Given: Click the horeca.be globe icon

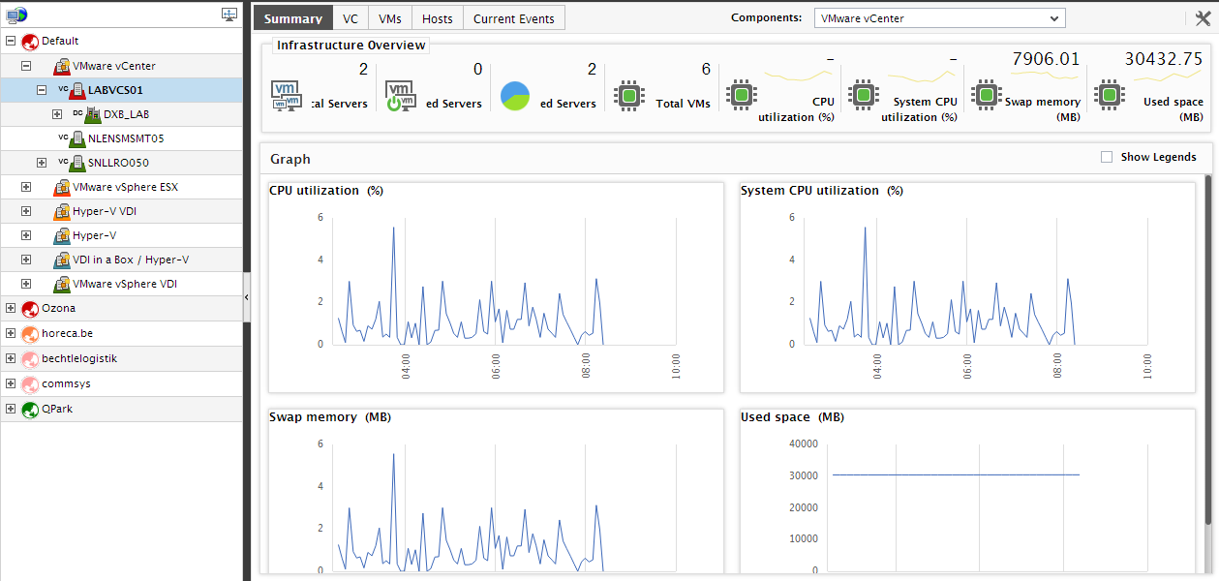Looking at the screenshot, I should (x=30, y=334).
